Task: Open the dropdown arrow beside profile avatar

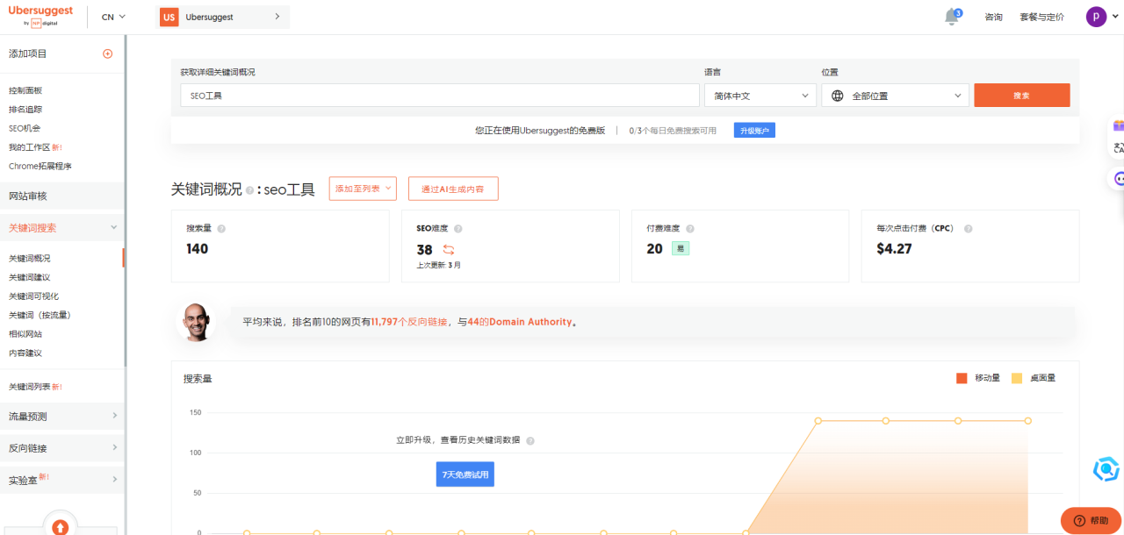Action: coord(1113,17)
